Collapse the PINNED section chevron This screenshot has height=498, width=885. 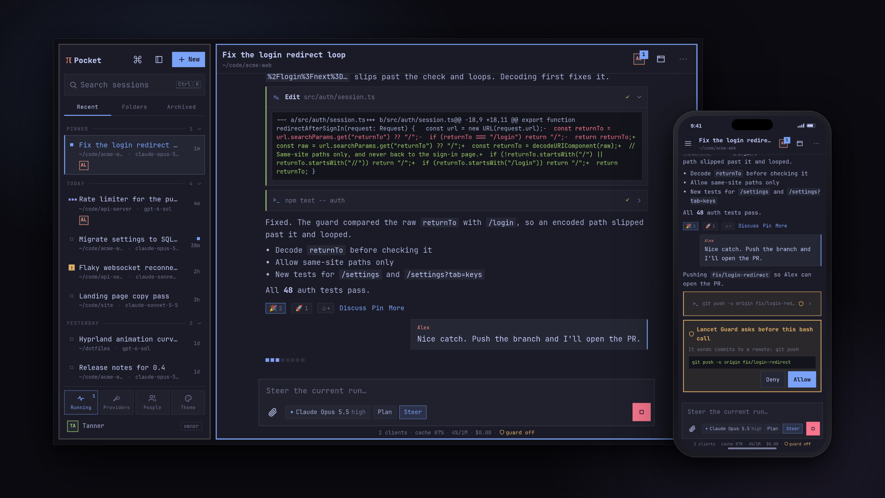point(199,129)
